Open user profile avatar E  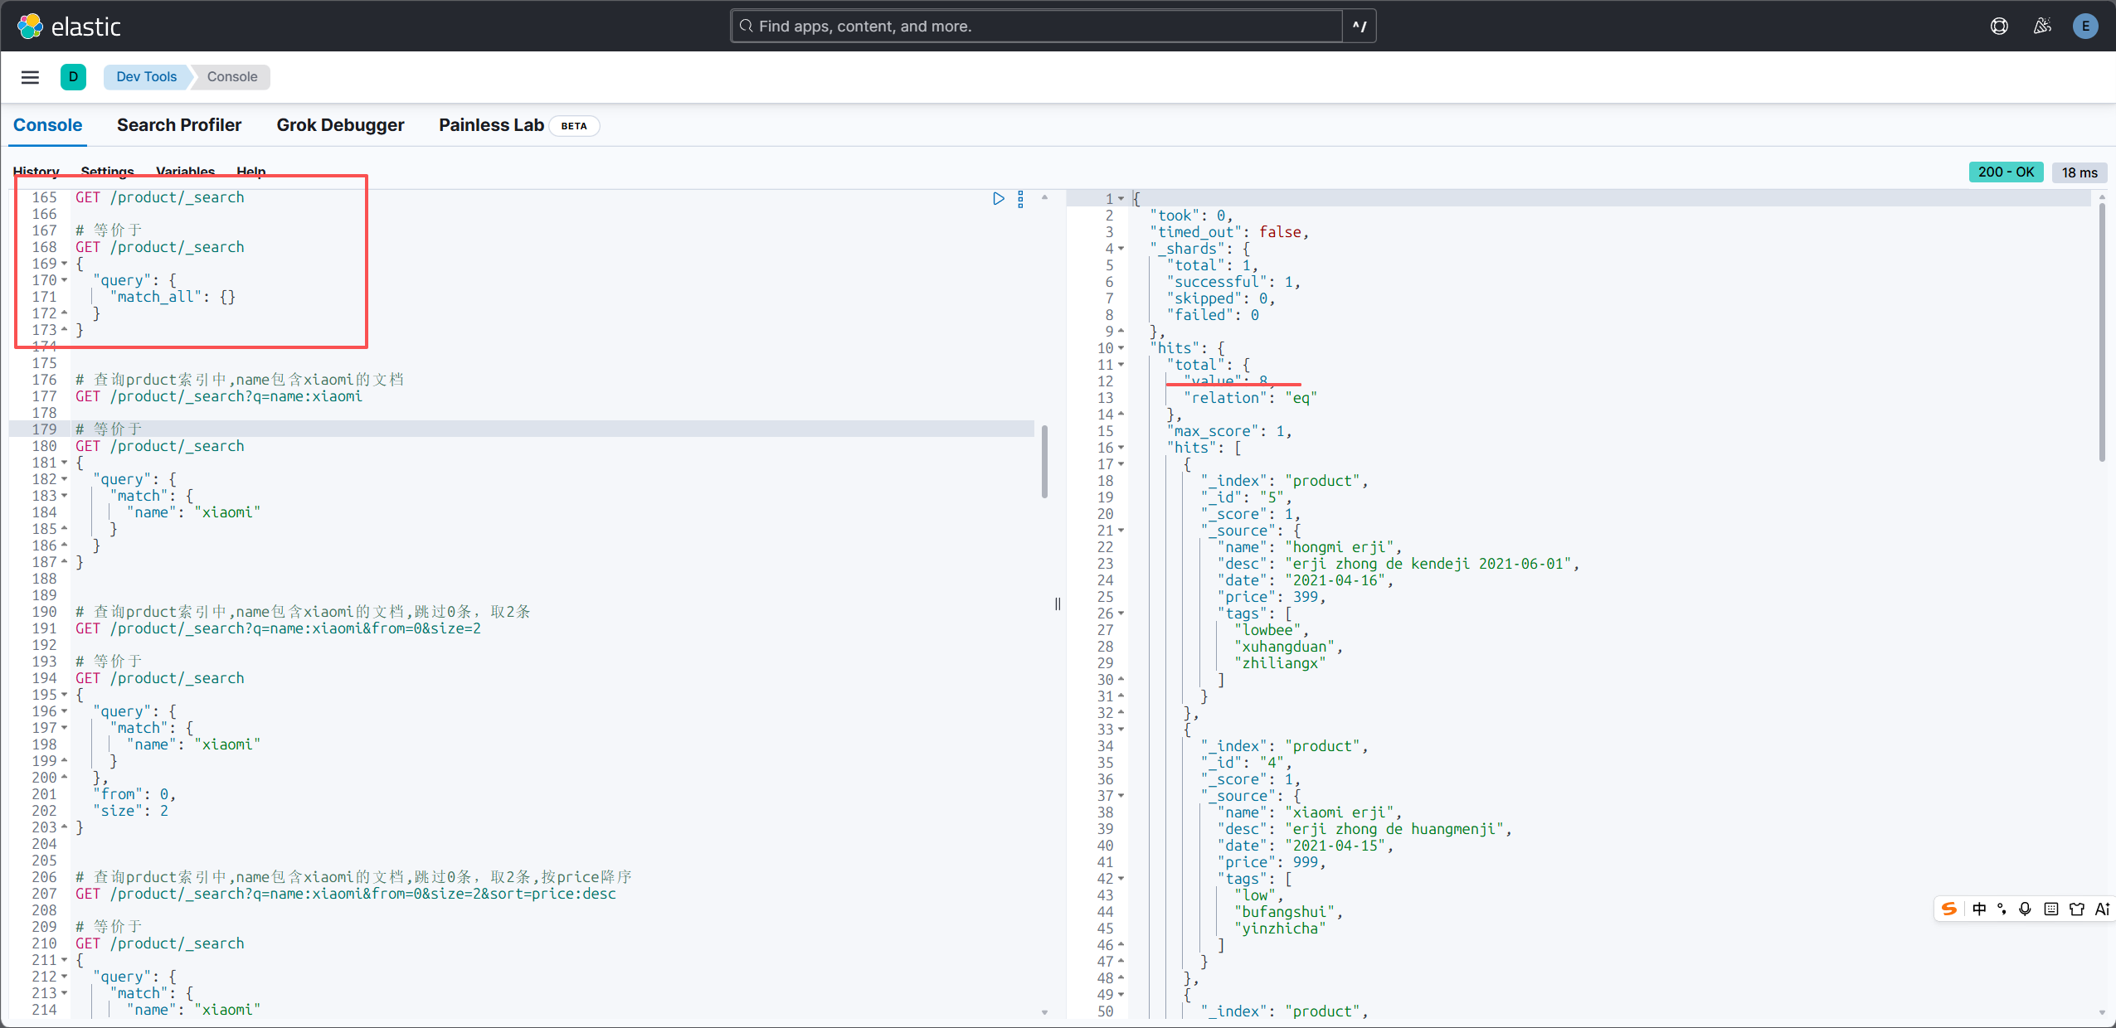pos(2085,27)
